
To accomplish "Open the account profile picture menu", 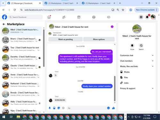I will tap(153, 17).
